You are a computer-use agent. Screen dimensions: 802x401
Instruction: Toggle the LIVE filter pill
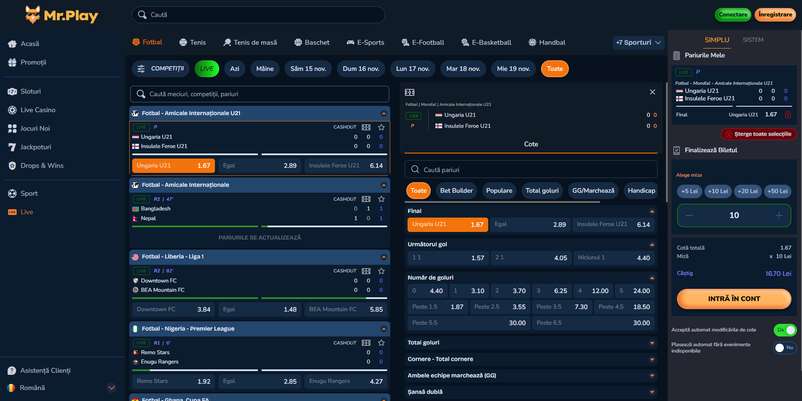click(x=207, y=69)
